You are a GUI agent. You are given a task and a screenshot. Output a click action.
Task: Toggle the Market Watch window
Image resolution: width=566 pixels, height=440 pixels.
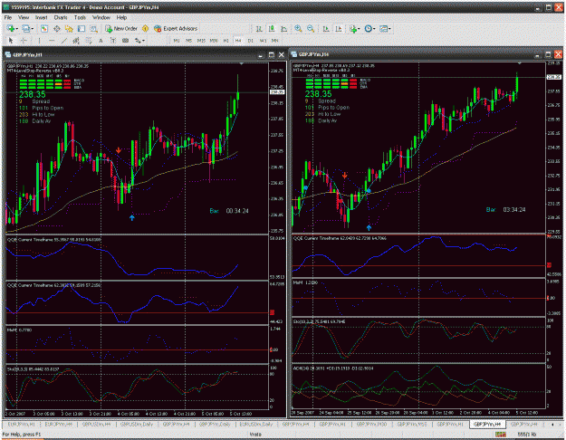44,28
